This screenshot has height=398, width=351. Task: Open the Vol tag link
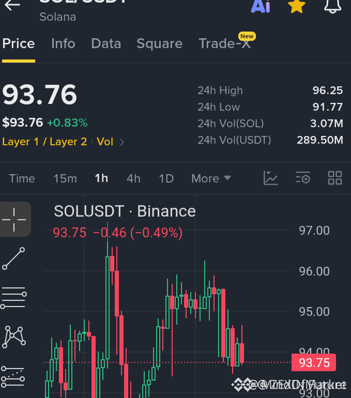click(105, 142)
